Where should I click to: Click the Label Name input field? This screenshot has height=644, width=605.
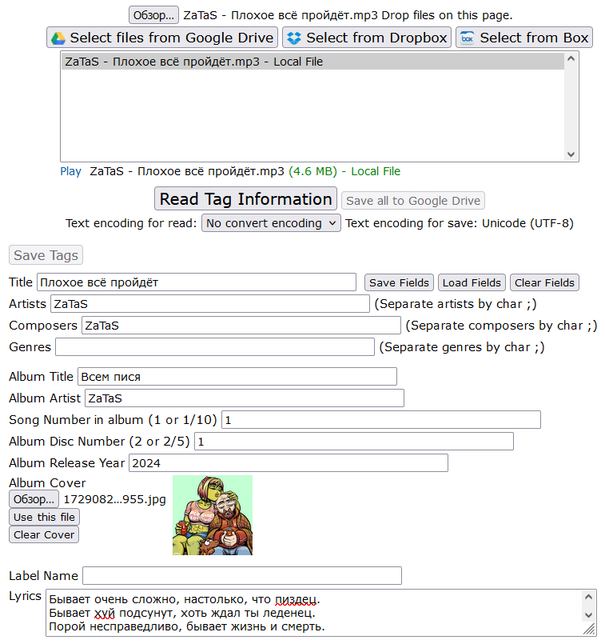coord(242,575)
